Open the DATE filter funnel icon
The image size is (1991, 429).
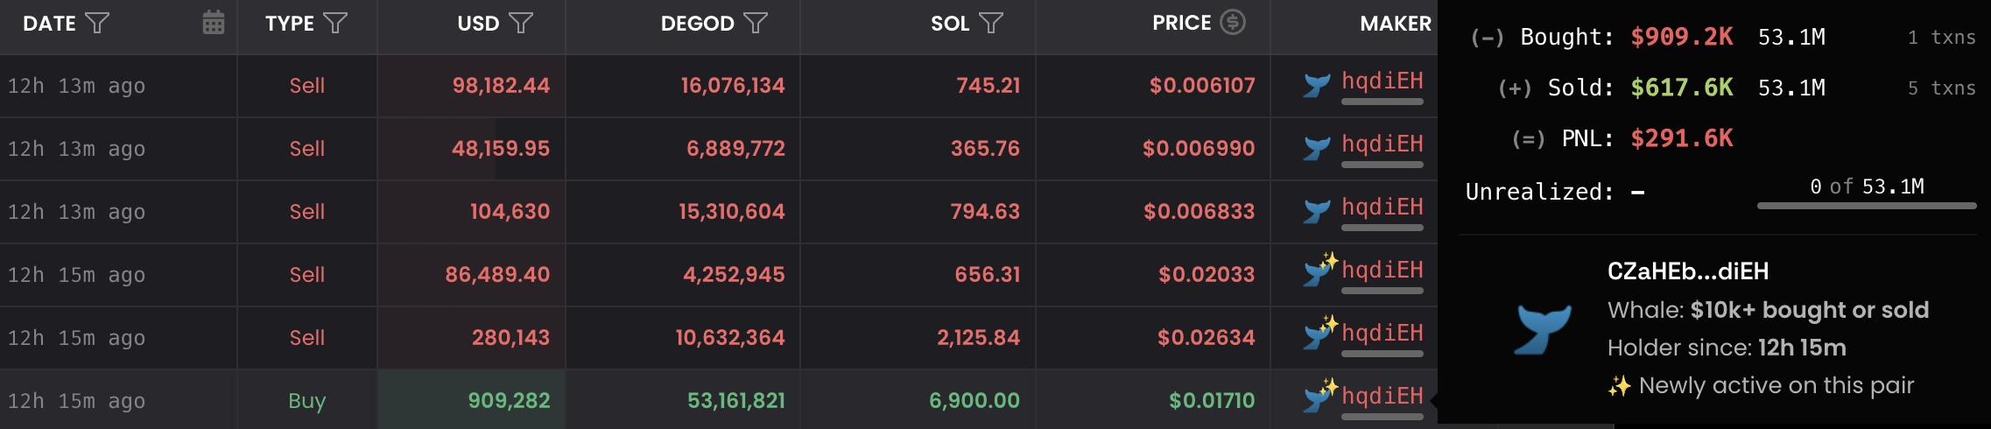[97, 24]
